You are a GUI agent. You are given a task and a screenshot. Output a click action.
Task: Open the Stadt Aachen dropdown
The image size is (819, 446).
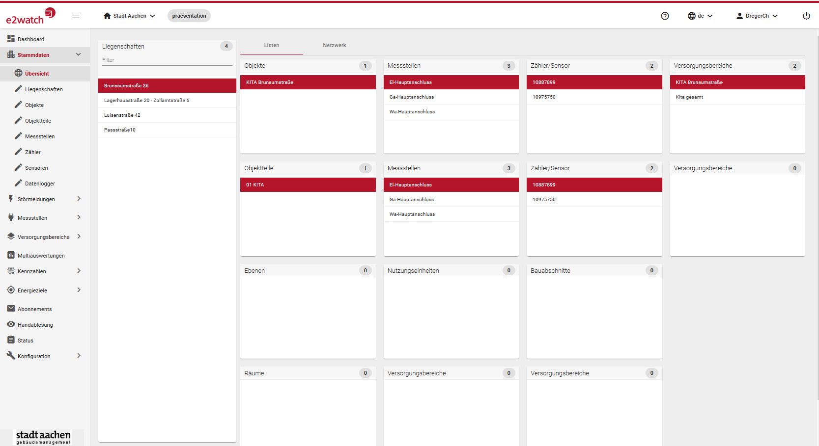pyautogui.click(x=129, y=16)
